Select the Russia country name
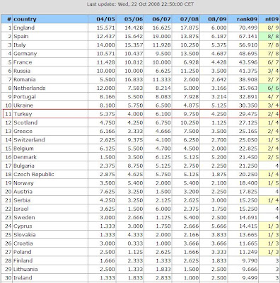 tap(22, 71)
